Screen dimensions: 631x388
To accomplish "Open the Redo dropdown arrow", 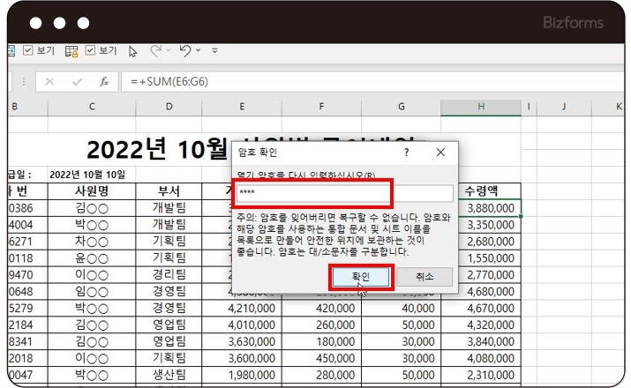I will [x=169, y=51].
